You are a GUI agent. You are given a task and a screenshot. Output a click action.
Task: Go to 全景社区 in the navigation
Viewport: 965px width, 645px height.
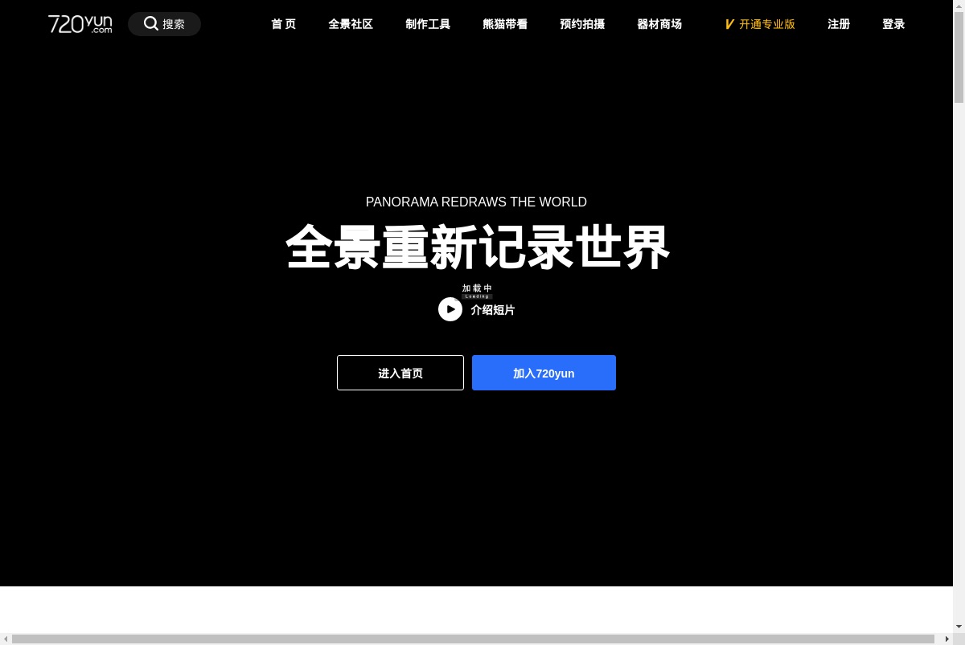click(x=351, y=24)
